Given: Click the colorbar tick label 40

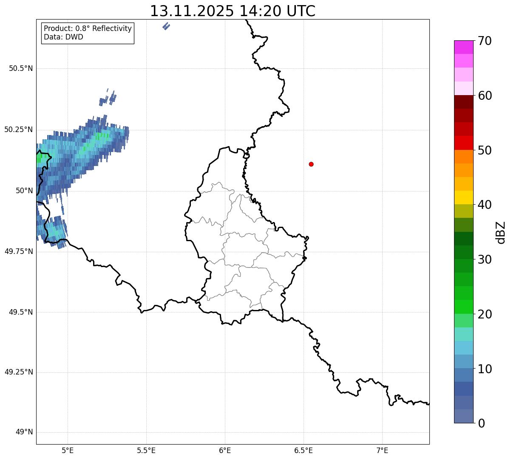Looking at the screenshot, I should (x=485, y=205).
